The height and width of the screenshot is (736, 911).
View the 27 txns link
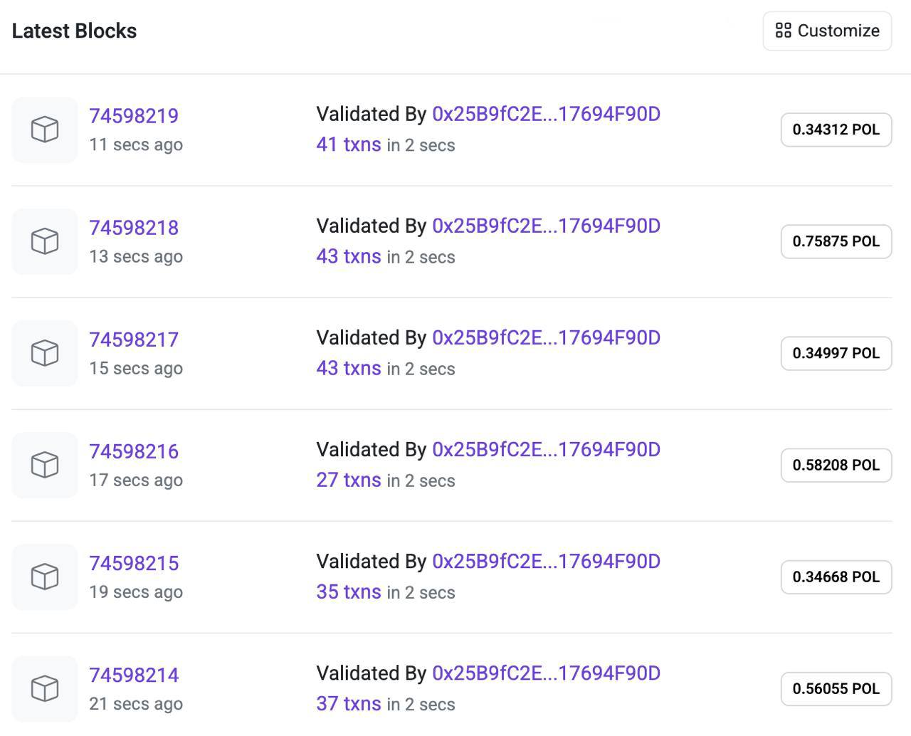(349, 480)
